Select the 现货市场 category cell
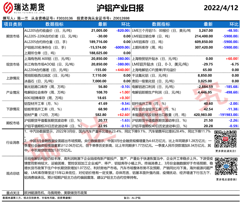Viewport: 241px width, 203px height. coord(12,64)
